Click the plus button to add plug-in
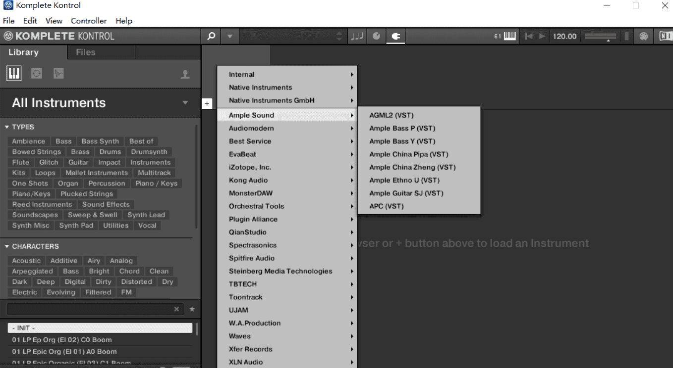This screenshot has width=673, height=368. (x=207, y=103)
